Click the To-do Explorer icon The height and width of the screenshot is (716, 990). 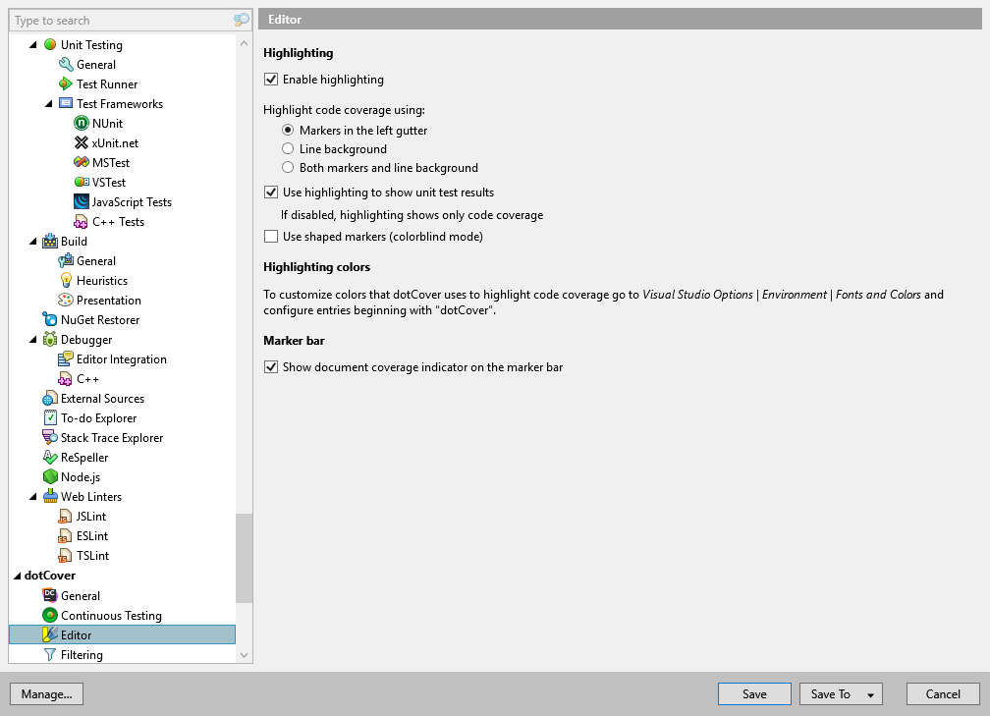[50, 418]
